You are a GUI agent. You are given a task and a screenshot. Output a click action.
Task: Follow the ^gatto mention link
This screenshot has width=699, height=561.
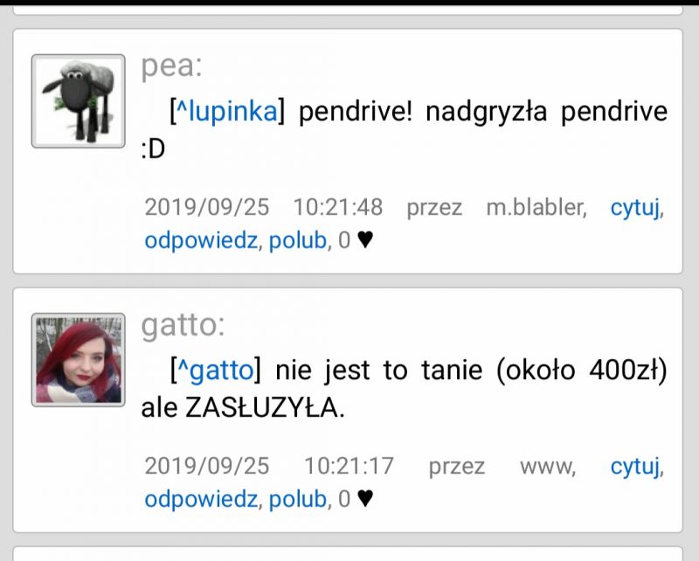pyautogui.click(x=216, y=370)
